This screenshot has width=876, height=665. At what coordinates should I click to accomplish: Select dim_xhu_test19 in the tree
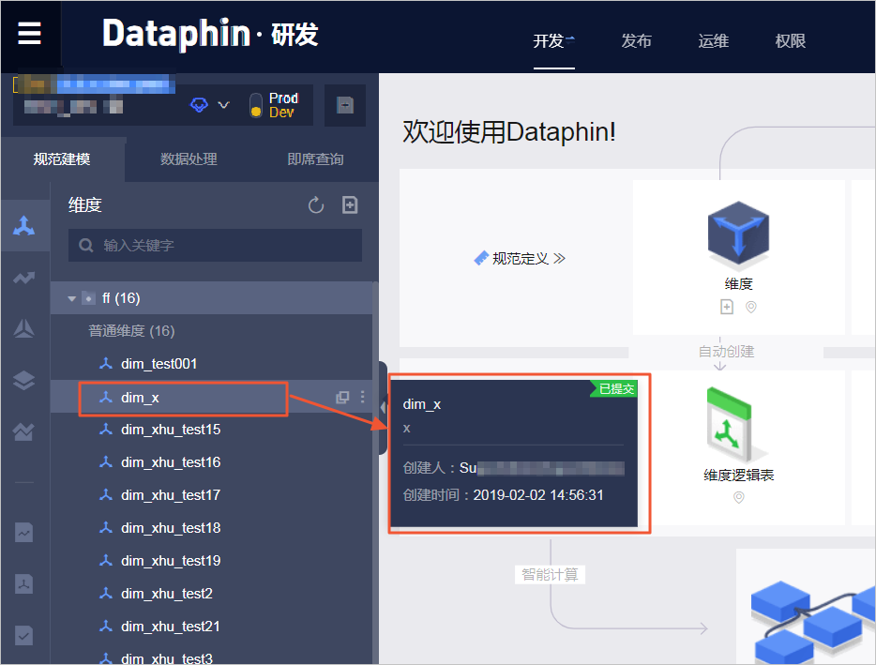pos(171,561)
